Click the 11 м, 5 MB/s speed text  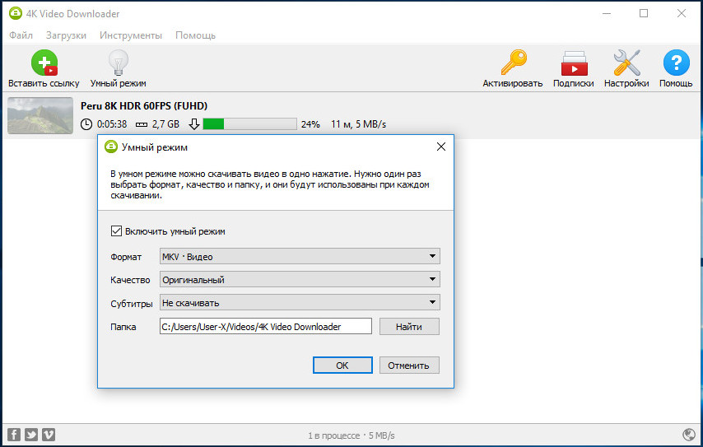(x=358, y=124)
